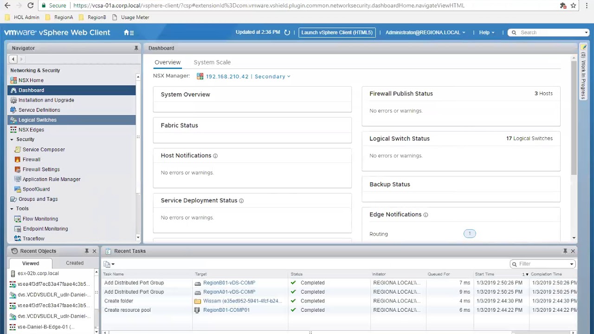Show Viewed recent objects tab
The image size is (594, 334).
tap(31, 263)
